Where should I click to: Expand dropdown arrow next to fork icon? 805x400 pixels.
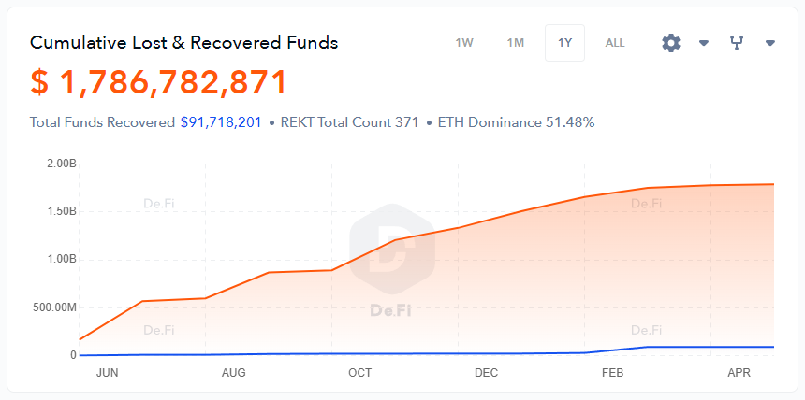[769, 43]
